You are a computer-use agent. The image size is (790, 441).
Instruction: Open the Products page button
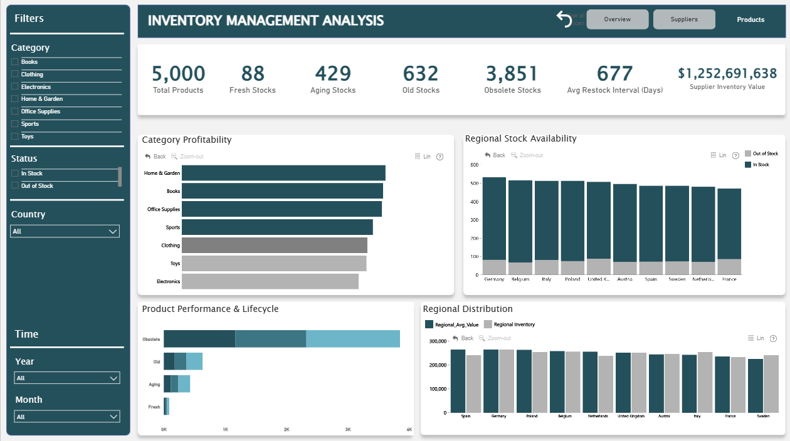(x=750, y=19)
